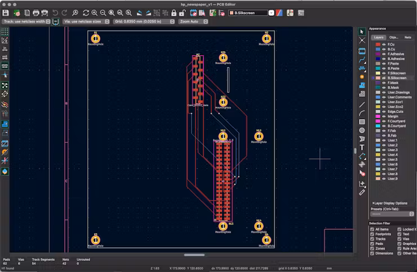Toggle the Tracks selection filter checkbox

pyautogui.click(x=372, y=239)
